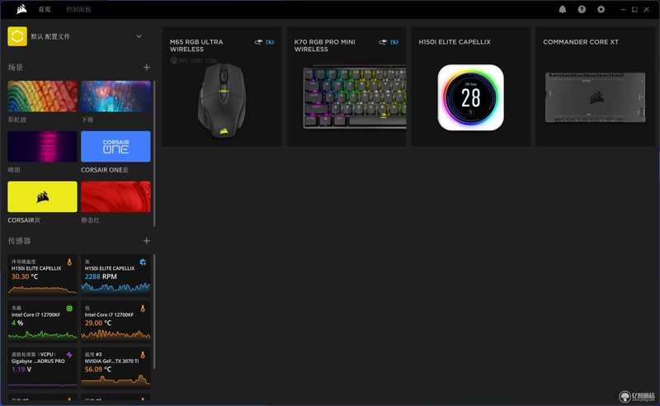The height and width of the screenshot is (406, 660).
Task: Select the CORSAIR ONE蓝 scene
Action: pos(115,147)
